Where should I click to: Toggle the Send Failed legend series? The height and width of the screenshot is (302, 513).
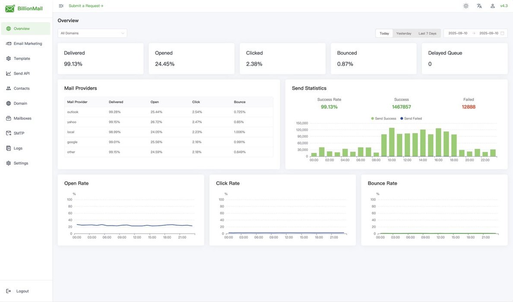pos(411,118)
